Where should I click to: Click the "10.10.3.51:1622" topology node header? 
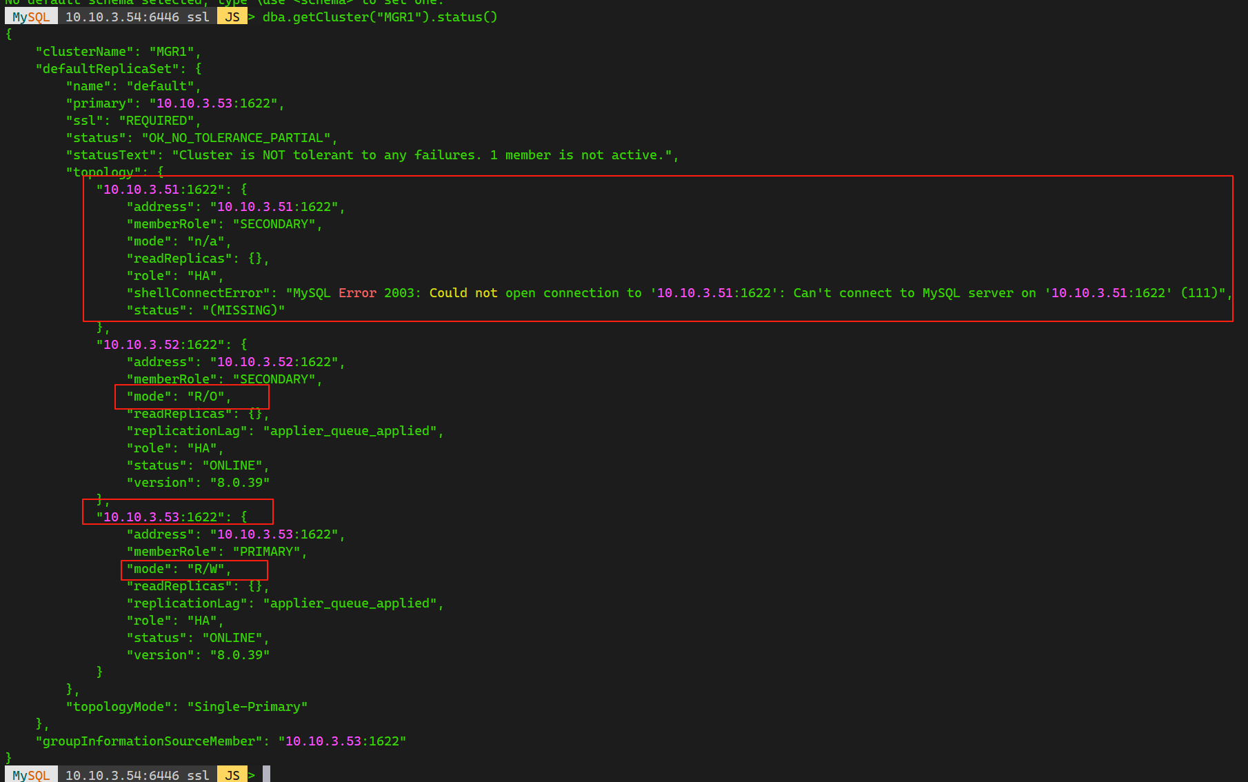(172, 190)
